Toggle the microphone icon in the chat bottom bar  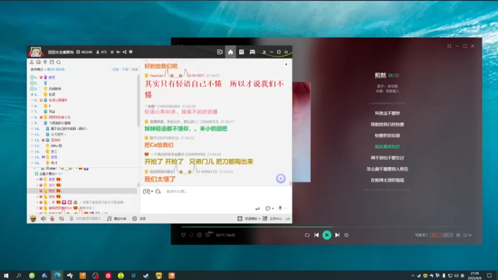pos(72,218)
